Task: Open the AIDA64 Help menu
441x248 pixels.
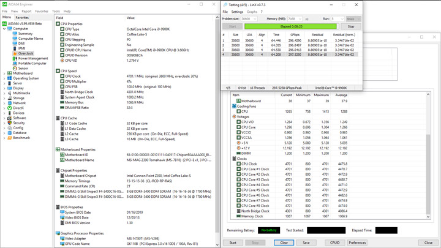Action: [x=67, y=11]
